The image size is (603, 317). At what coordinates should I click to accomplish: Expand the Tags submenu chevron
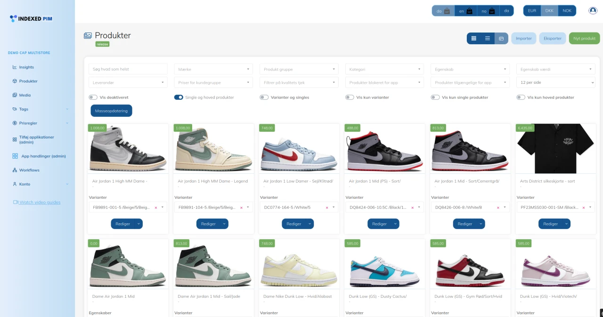[67, 109]
